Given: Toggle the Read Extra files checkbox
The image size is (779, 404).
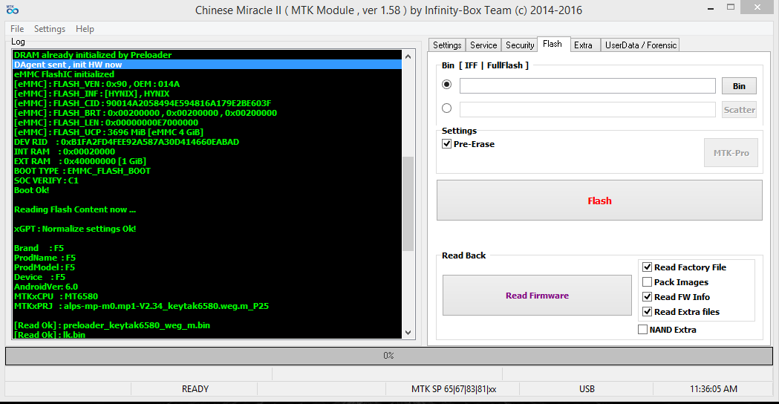Looking at the screenshot, I should [x=647, y=312].
